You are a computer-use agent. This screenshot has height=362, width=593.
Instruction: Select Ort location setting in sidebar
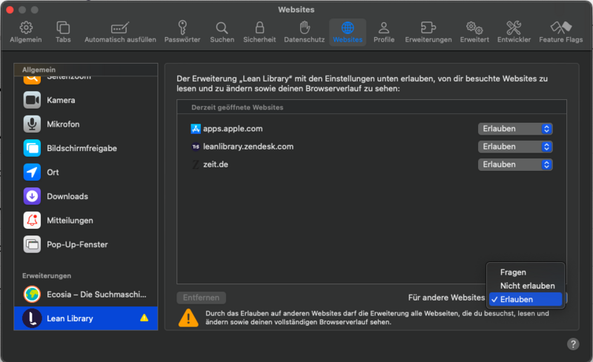(x=53, y=172)
